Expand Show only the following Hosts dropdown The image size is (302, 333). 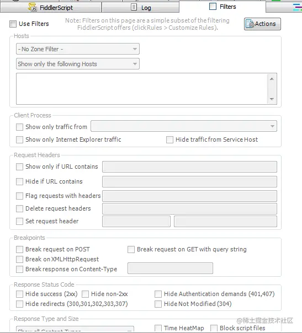click(78, 64)
